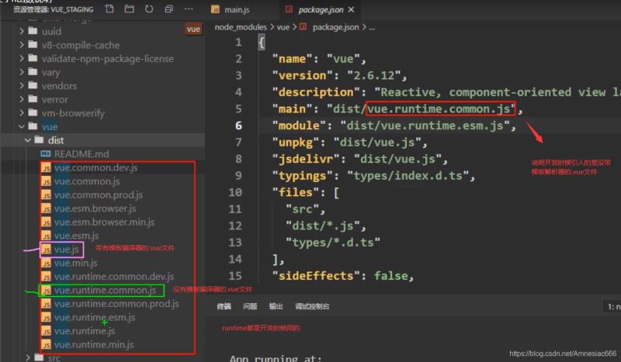621x362 pixels.
Task: Click the New Folder icon in explorer header
Action: (129, 9)
